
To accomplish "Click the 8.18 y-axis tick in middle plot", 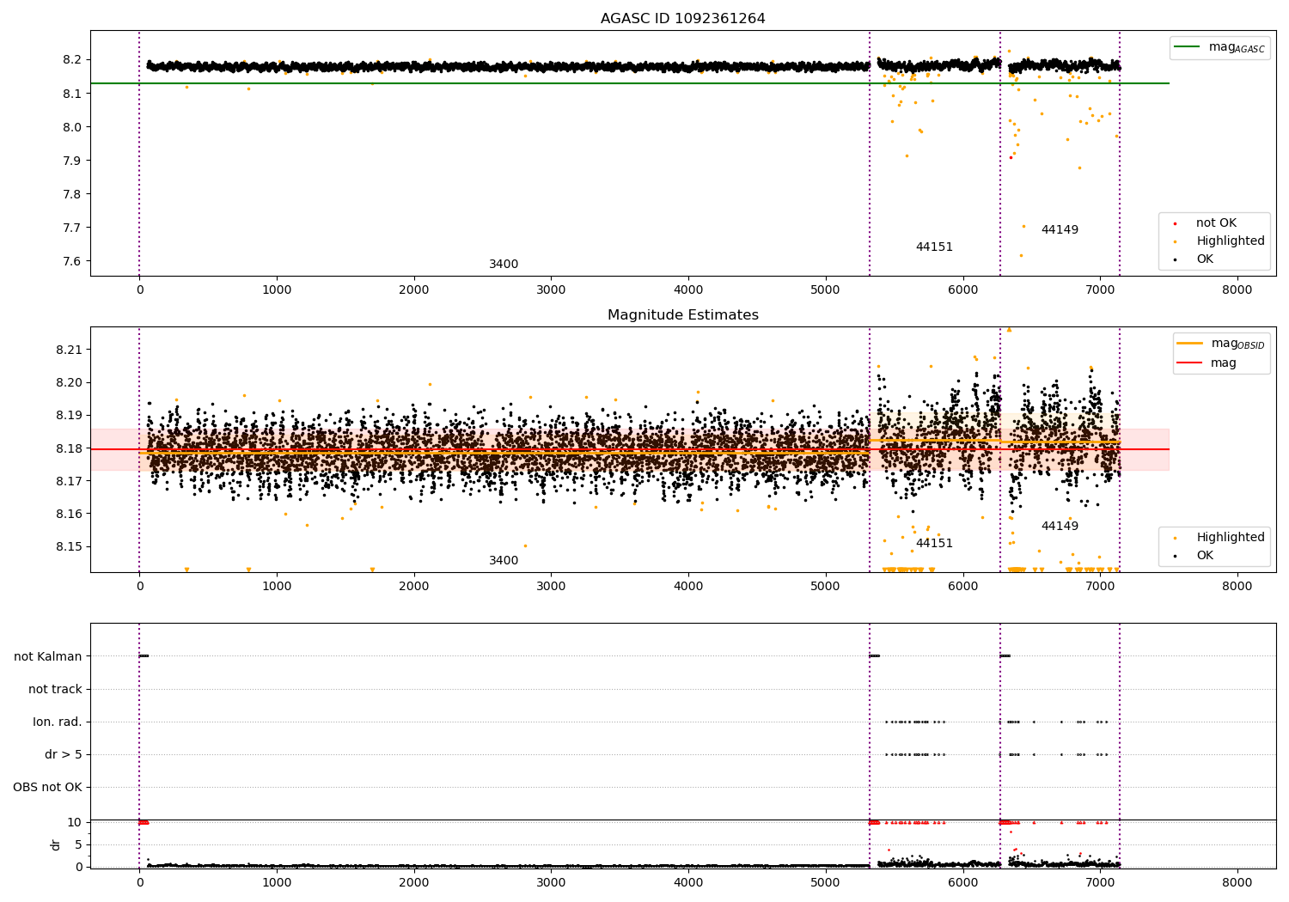I will (69, 448).
